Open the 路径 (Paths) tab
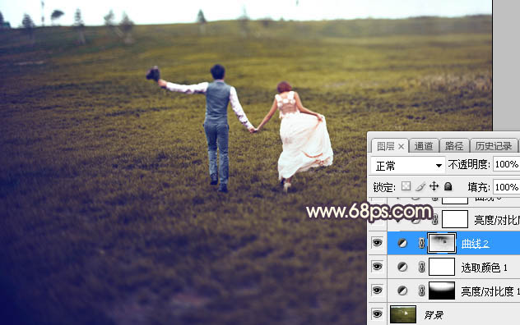This screenshot has width=520, height=325. pos(454,146)
